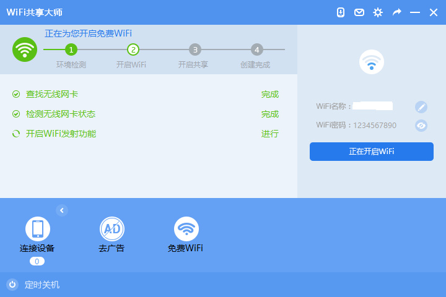The image size is (446, 297).
Task: Click the 查找无线网卡 check icon
Action: (16, 94)
